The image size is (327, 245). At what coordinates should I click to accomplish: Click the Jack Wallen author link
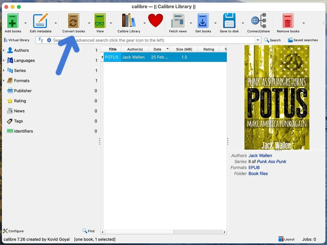260,155
